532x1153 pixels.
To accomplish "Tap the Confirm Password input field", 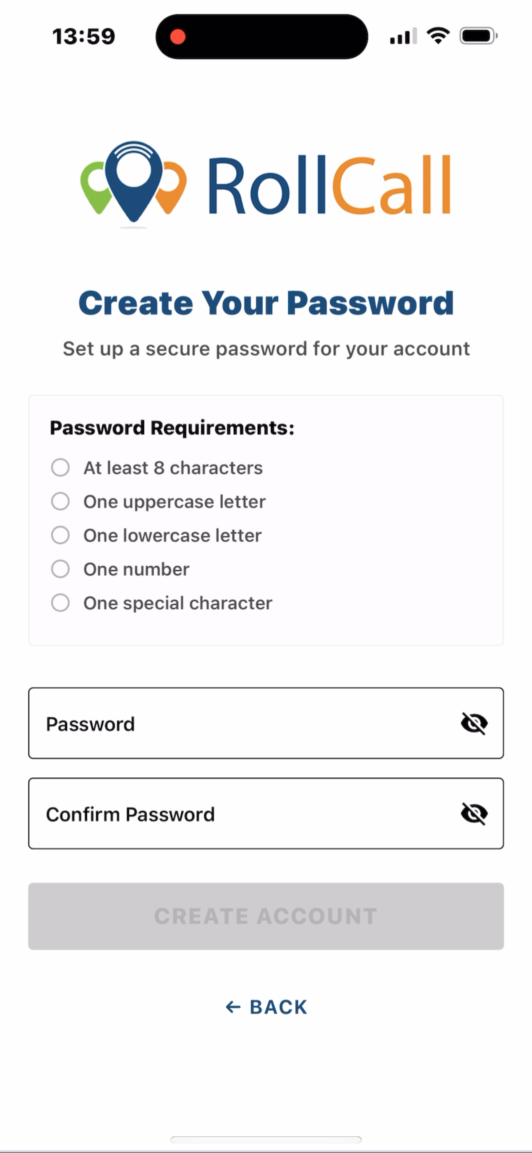I will (242, 813).
